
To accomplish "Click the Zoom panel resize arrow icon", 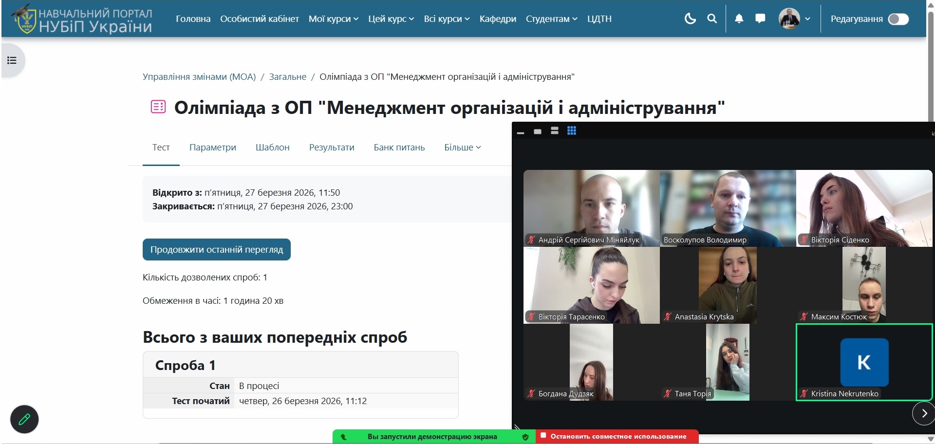I will tap(932, 133).
